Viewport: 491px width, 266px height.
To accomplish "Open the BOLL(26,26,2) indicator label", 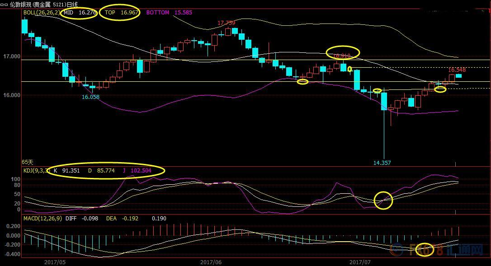I will [41, 13].
